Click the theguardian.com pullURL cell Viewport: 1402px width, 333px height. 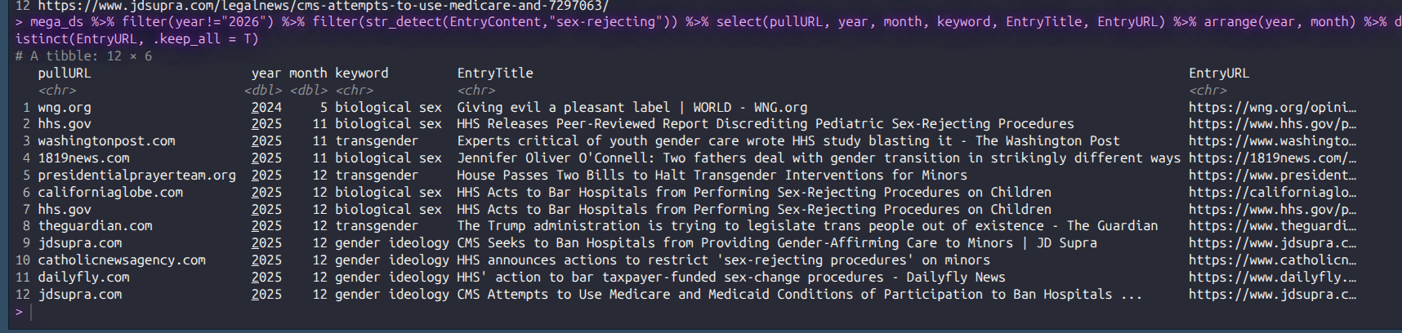(95, 226)
